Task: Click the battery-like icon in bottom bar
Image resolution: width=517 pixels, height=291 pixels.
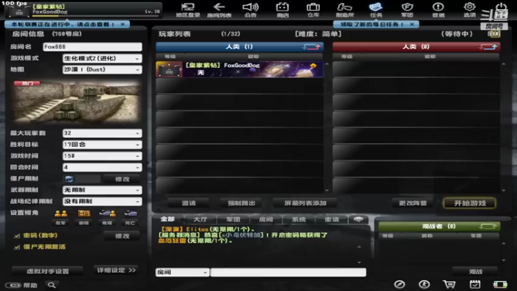Action: coord(500,284)
